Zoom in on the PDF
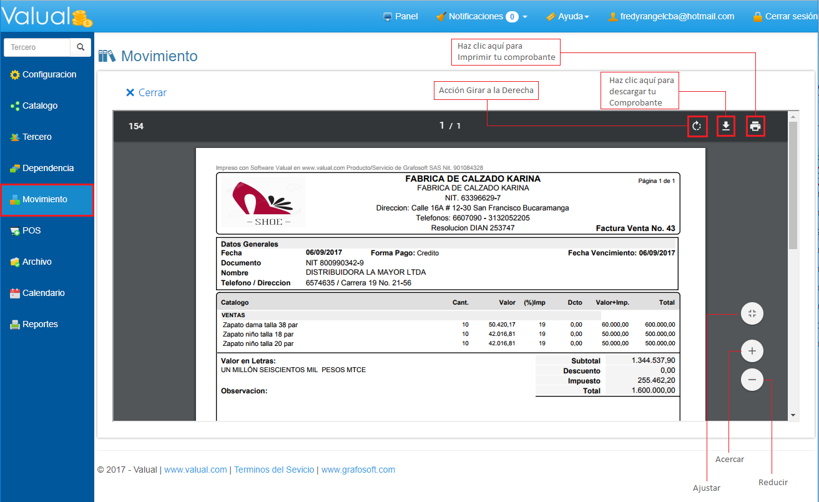This screenshot has width=819, height=502. [x=752, y=352]
